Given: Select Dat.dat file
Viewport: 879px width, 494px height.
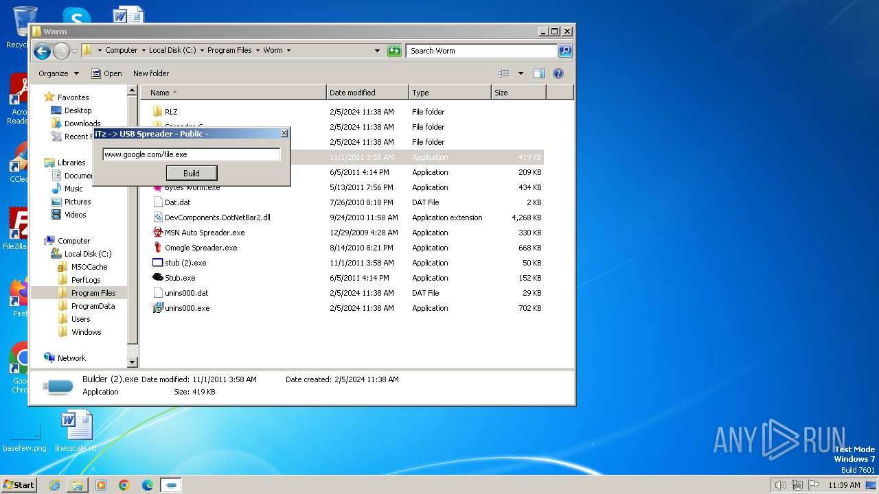Looking at the screenshot, I should pyautogui.click(x=177, y=202).
